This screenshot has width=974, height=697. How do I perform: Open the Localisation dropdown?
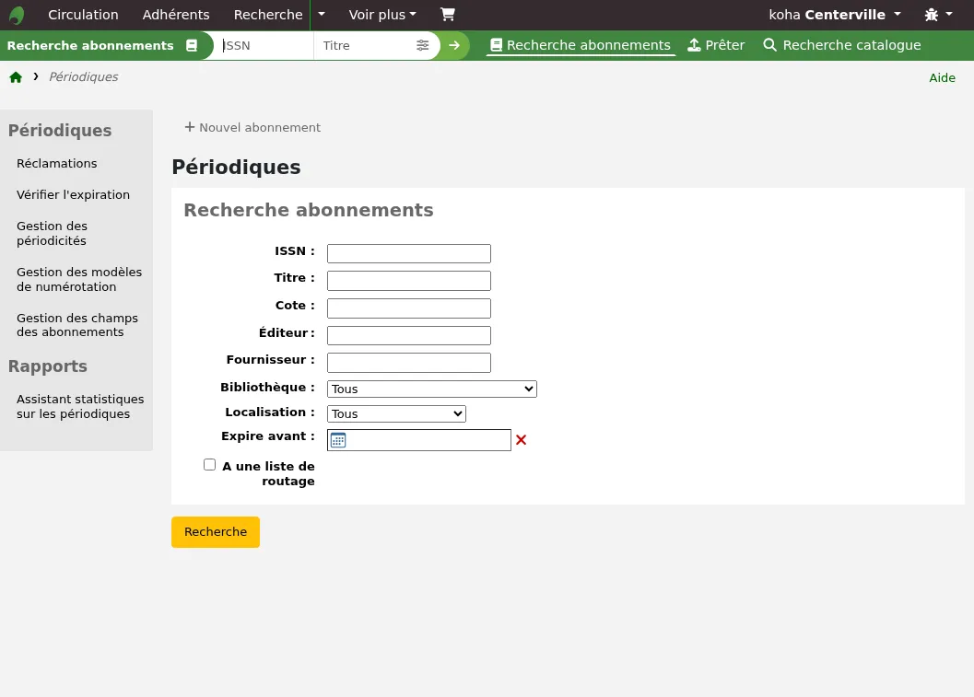click(x=396, y=414)
